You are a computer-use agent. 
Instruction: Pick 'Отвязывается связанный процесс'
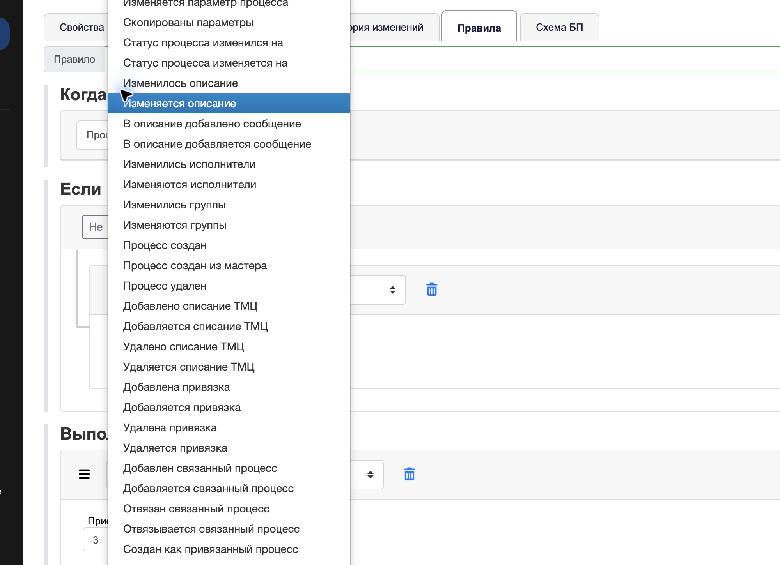coord(229,529)
